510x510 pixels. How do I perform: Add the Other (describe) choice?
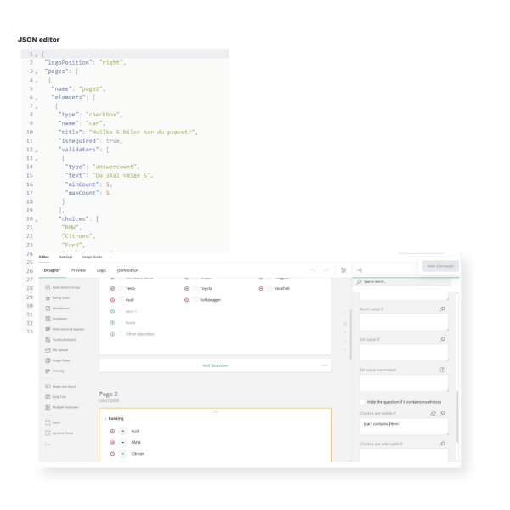tap(112, 334)
